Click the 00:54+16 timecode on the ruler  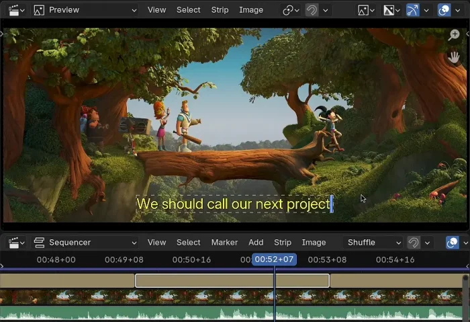click(x=395, y=259)
